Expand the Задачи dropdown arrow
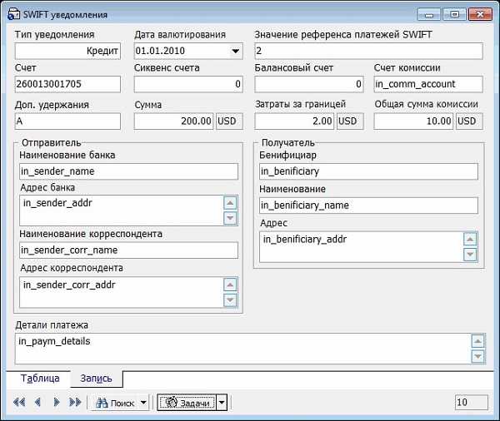Screen dimensions: 500x421 click(222, 403)
